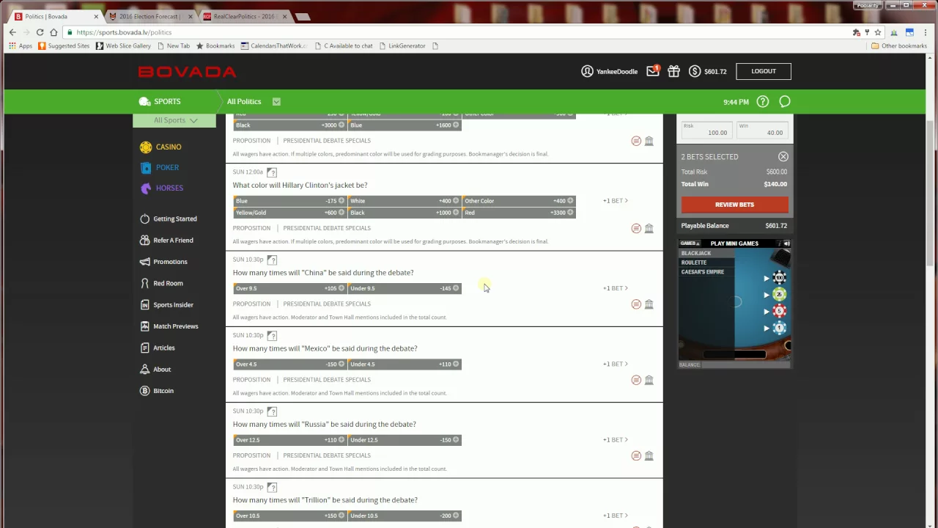938x528 pixels.
Task: Select Under 12.5 for Russia mentions
Action: 405,440
